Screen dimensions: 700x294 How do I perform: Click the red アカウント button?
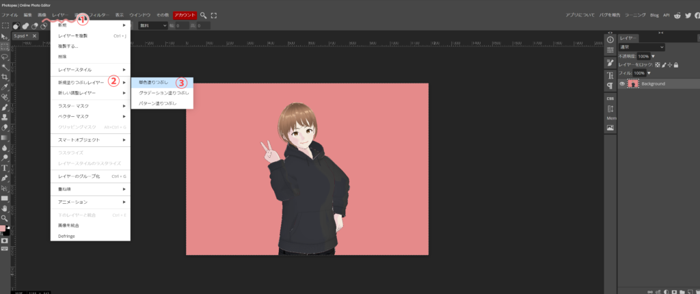(x=184, y=15)
